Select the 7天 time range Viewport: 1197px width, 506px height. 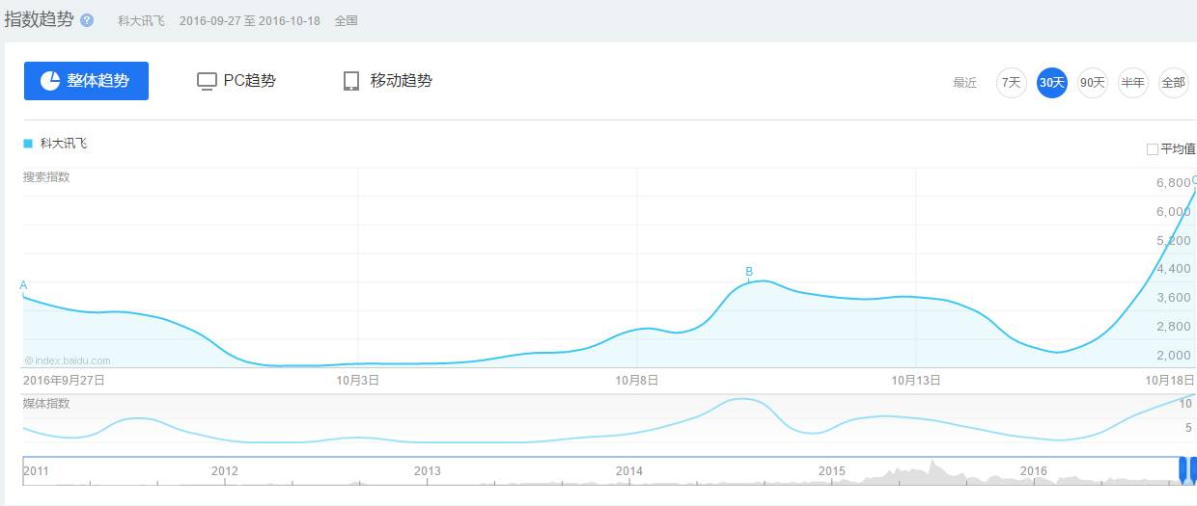coord(1011,83)
